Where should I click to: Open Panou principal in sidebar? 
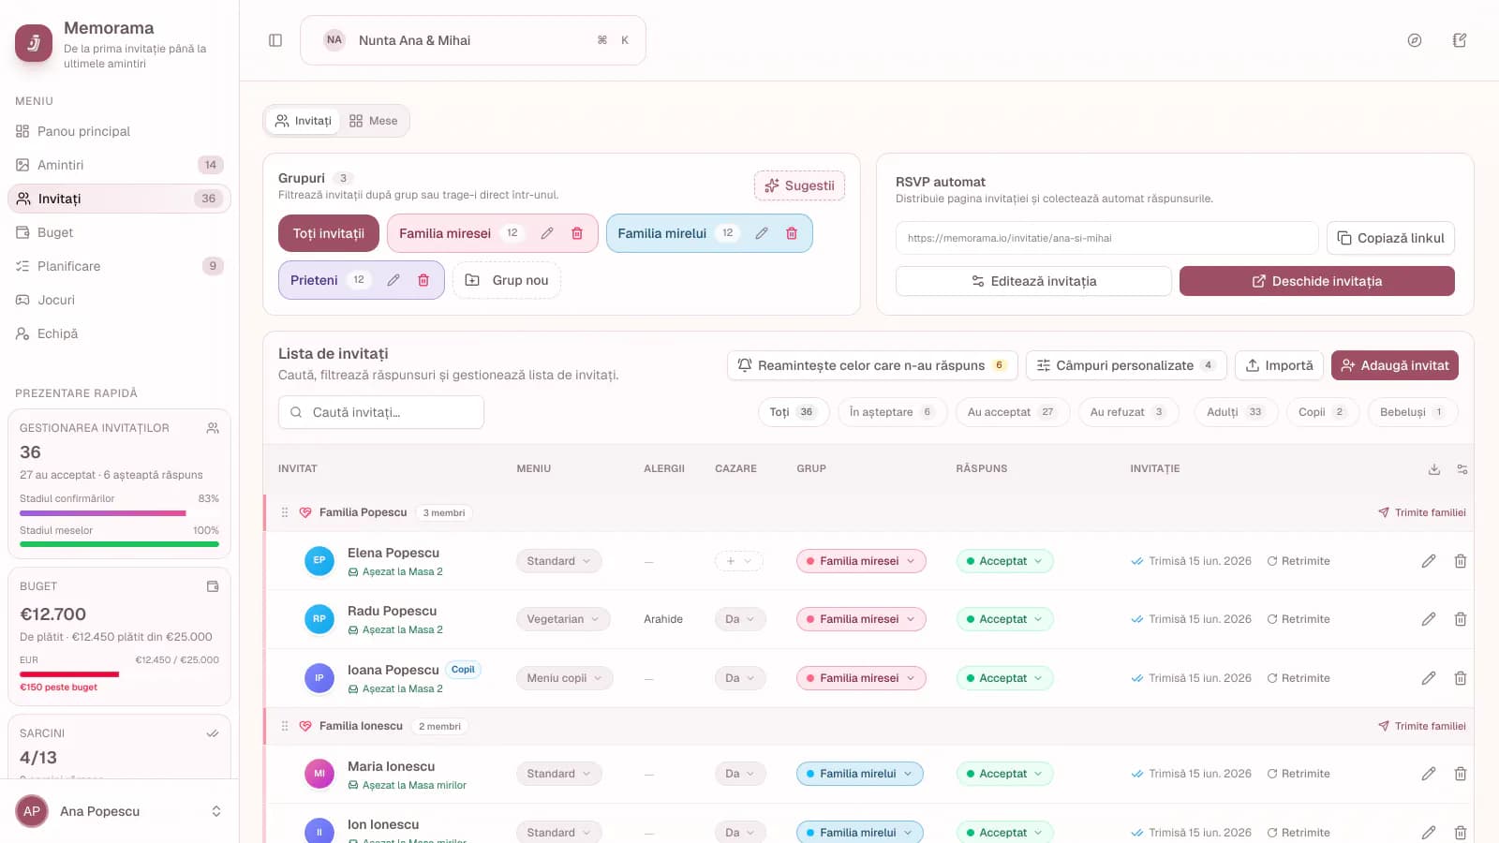119,131
